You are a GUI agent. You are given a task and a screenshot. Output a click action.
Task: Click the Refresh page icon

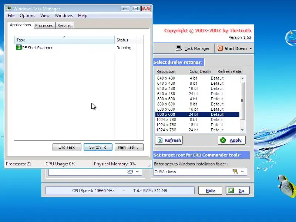pyautogui.click(x=160, y=140)
